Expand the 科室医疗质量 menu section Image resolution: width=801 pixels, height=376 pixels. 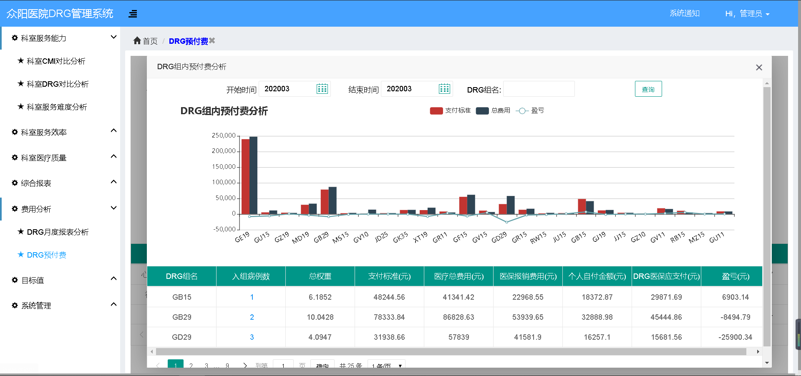click(113, 157)
